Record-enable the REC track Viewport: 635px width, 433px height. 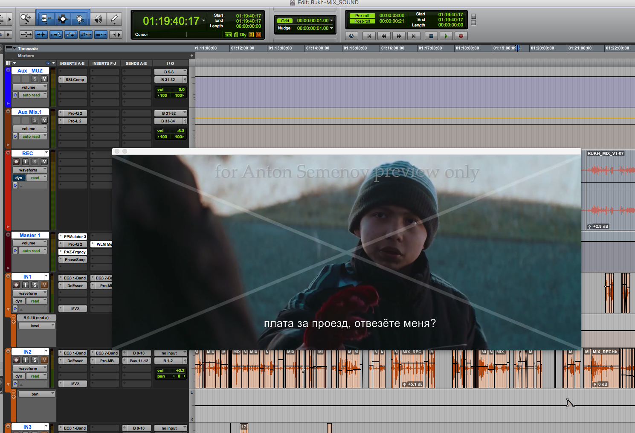[x=16, y=162]
